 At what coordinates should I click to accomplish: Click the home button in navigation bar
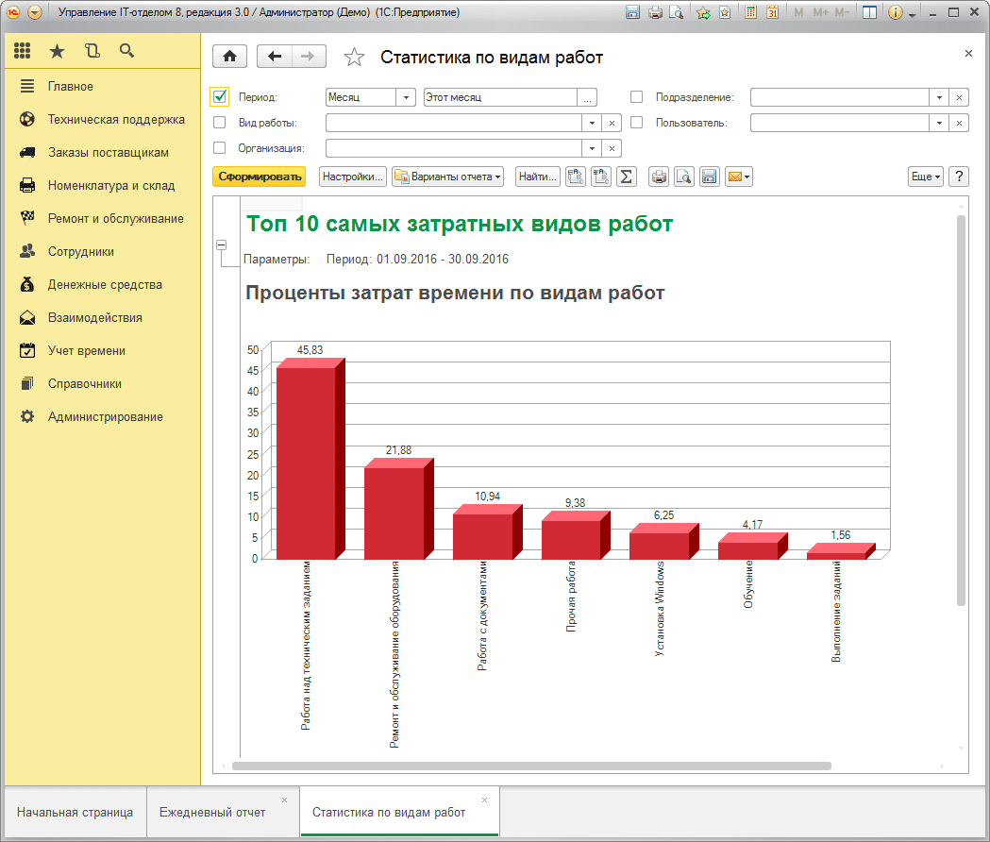point(229,57)
